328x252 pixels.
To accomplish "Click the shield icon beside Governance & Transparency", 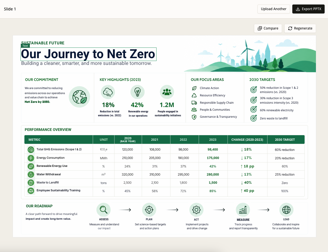I will point(194,117).
